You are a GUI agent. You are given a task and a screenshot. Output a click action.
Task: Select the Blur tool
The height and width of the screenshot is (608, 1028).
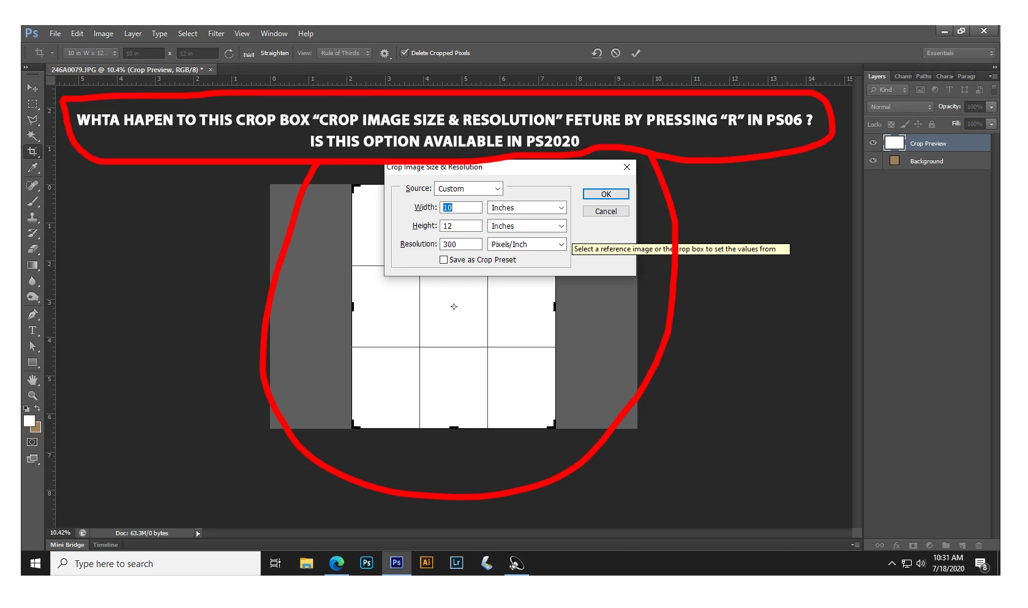32,281
